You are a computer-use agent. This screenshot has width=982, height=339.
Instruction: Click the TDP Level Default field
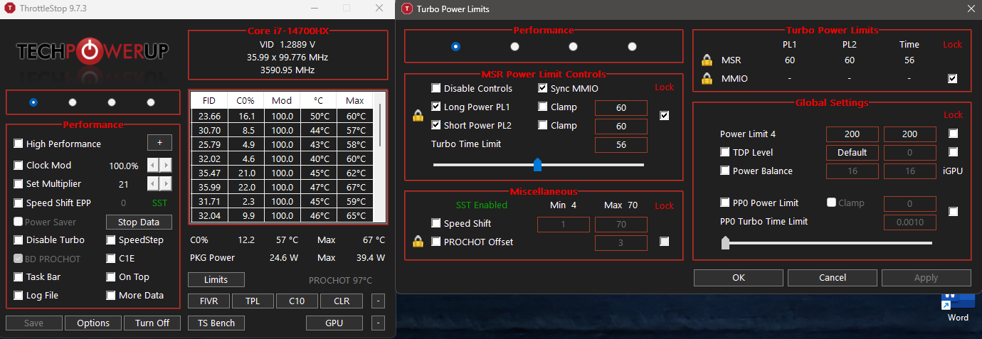tap(852, 152)
